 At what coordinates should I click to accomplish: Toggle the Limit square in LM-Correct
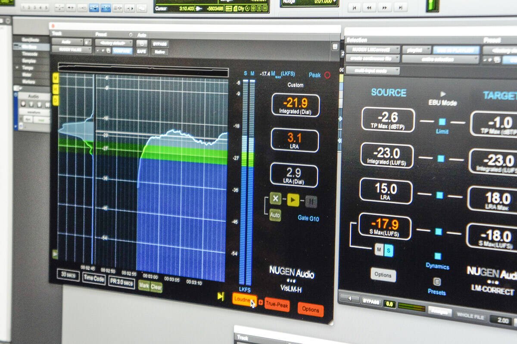tap(442, 122)
